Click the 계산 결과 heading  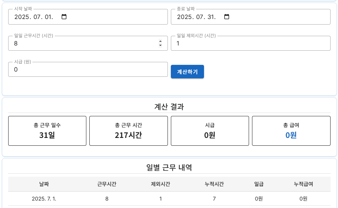pos(169,107)
